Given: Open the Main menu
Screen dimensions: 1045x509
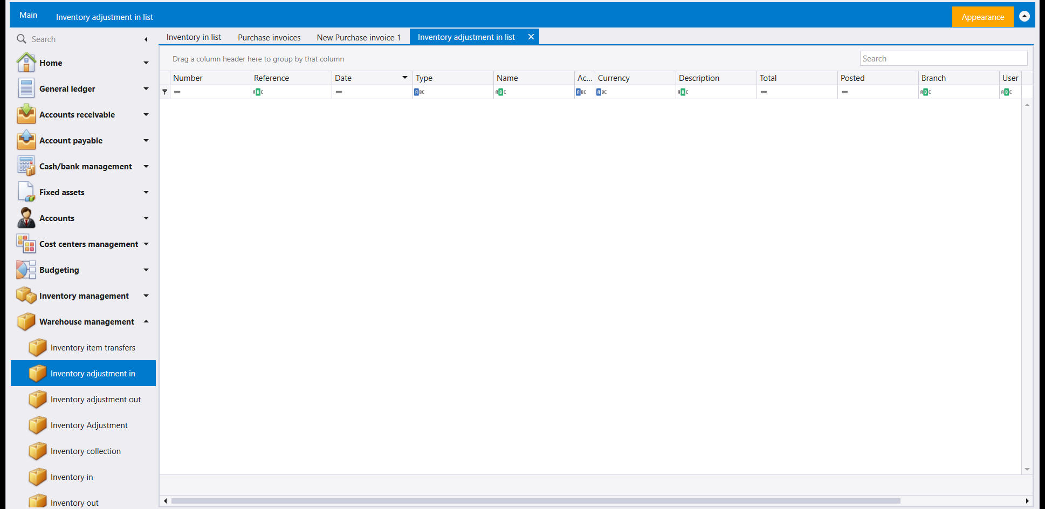Looking at the screenshot, I should pos(28,15).
